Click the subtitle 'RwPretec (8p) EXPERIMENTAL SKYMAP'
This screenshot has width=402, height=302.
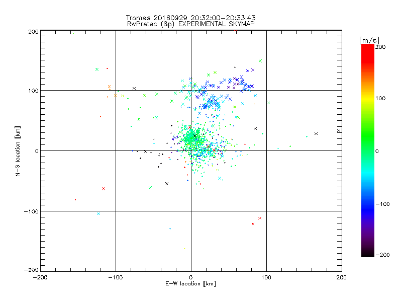[191, 24]
